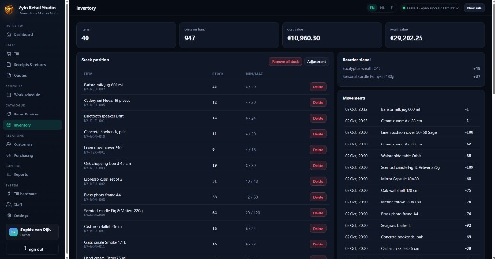Viewport: 495px width, 259px height.
Task: Click the Retail value €29,202.25 card
Action: (x=435, y=35)
